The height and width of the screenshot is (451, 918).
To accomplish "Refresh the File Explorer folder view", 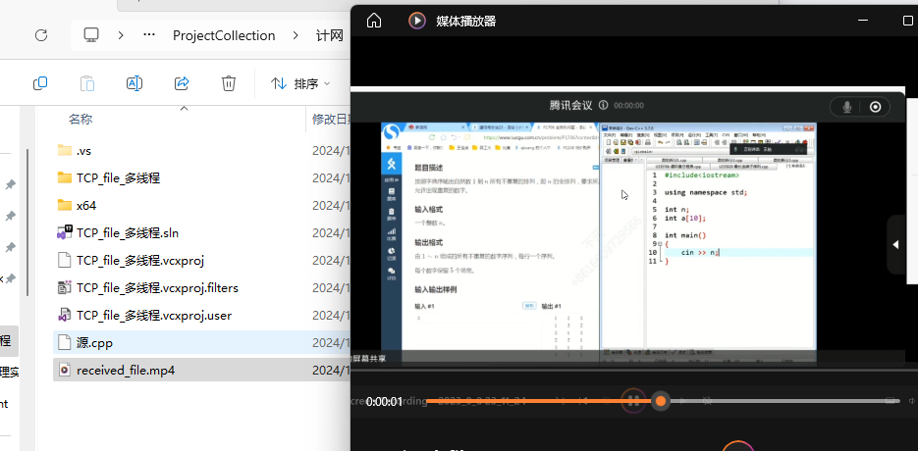I will 41,35.
